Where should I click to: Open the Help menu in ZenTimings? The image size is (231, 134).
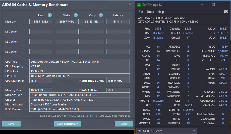click(x=161, y=12)
